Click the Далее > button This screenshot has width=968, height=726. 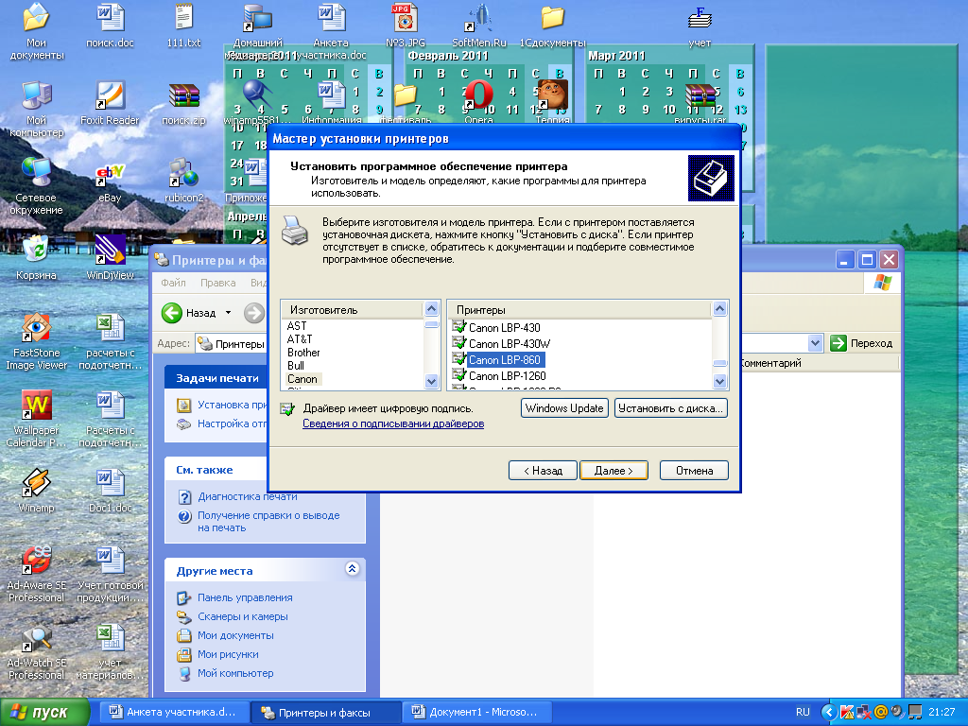tap(614, 471)
